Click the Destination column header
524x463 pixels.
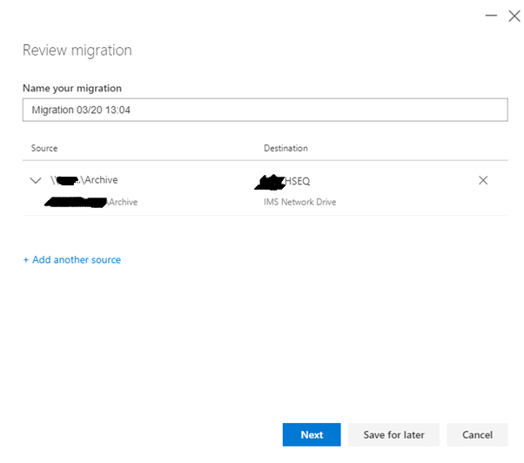(x=286, y=149)
